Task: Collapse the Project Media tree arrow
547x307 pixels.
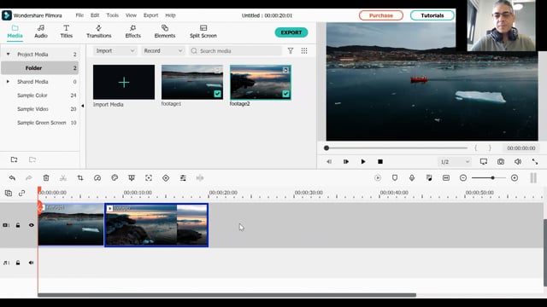Action: (8, 55)
